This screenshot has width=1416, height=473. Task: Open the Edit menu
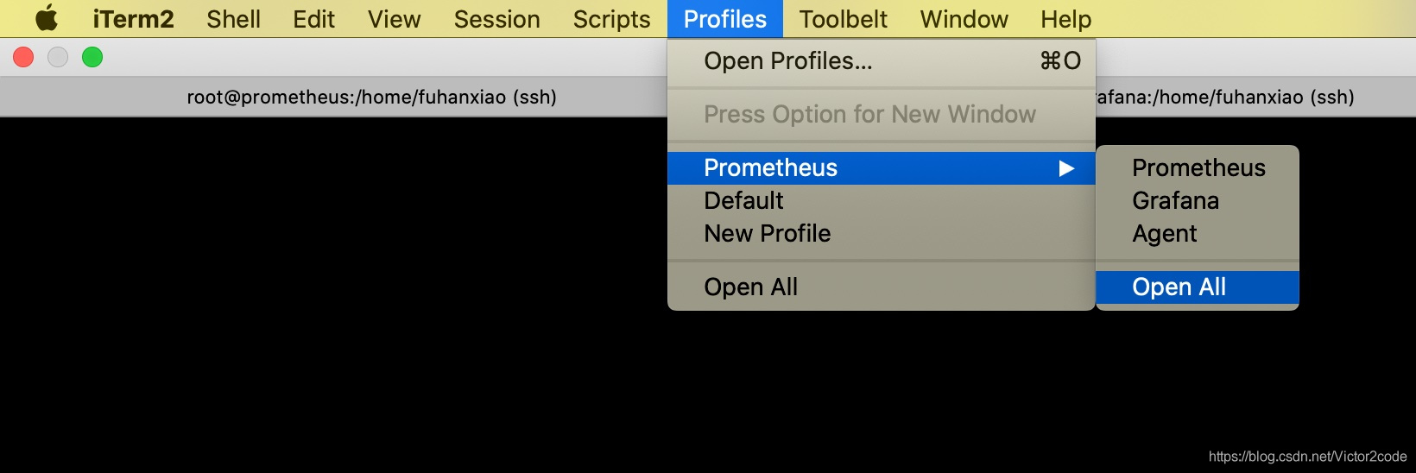click(x=313, y=19)
